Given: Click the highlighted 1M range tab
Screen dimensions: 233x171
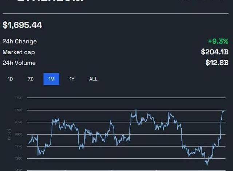Looking at the screenshot, I should click(51, 79).
